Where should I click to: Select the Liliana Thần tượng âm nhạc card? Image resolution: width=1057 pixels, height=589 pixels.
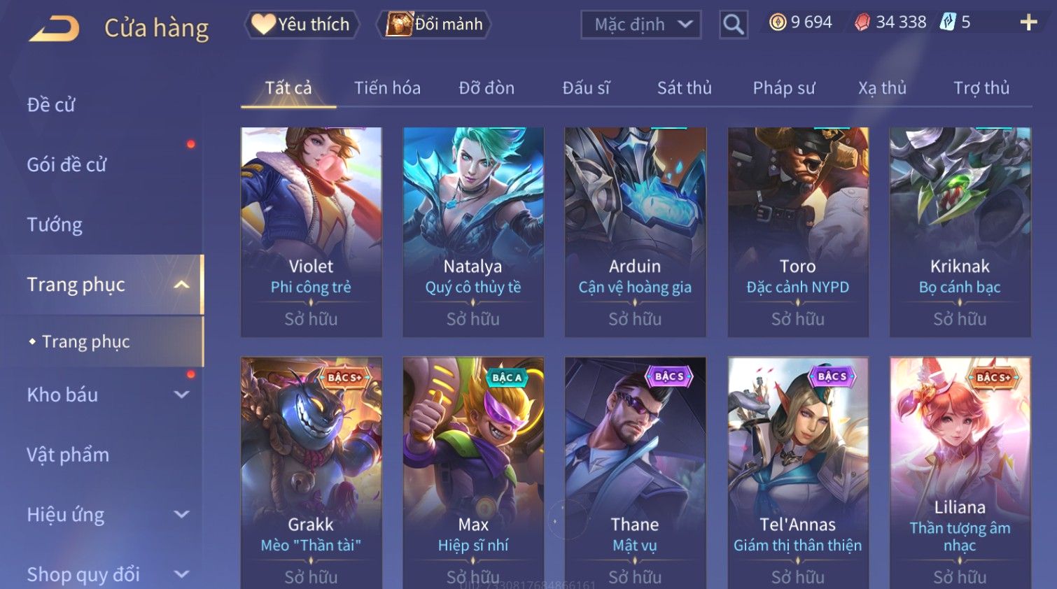pyautogui.click(x=960, y=473)
